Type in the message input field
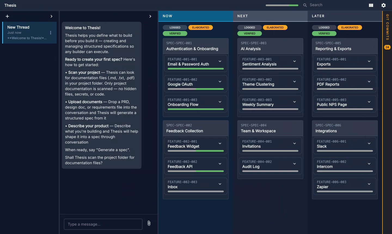 tap(103, 224)
